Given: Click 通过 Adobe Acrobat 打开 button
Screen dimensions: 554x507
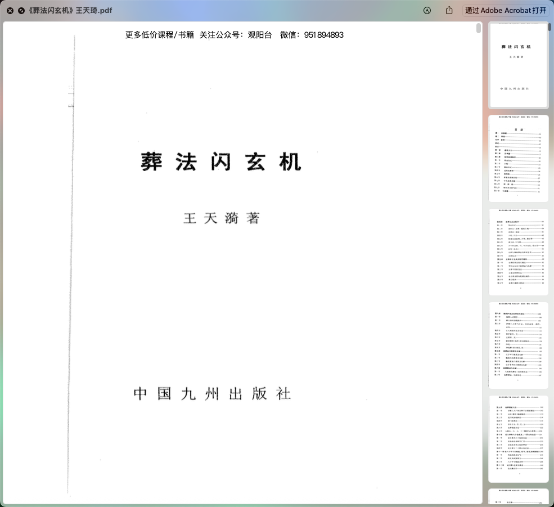Looking at the screenshot, I should [505, 11].
